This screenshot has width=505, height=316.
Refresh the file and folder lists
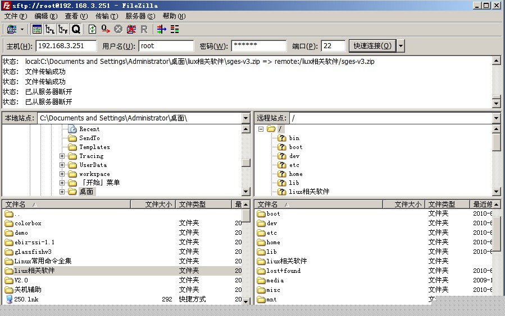pyautogui.click(x=93, y=30)
